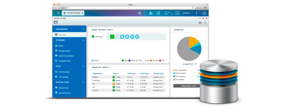The height and width of the screenshot is (106, 287).
Task: Select cache disk 4 in NAS Host
Action: coord(127,37)
